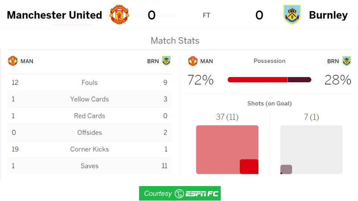
Task: Click the BRN crest beside Possession heading
Action: [346, 61]
